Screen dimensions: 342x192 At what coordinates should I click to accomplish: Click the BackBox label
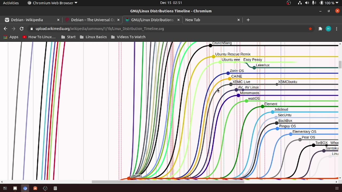click(x=285, y=121)
